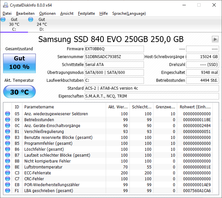Select the 'POR-Wiederherstellungszähler' parameter name

coord(52,185)
